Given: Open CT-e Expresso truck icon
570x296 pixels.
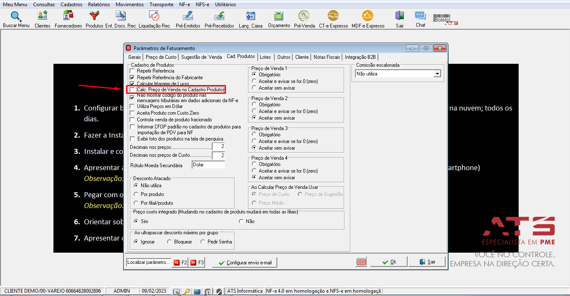Looking at the screenshot, I should pos(333,16).
